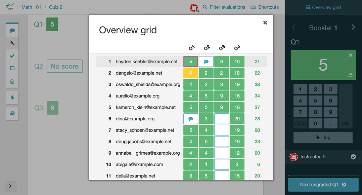The height and width of the screenshot is (195, 362).
Task: Expand the bottom-left sidebar chevron
Action: tap(10, 186)
